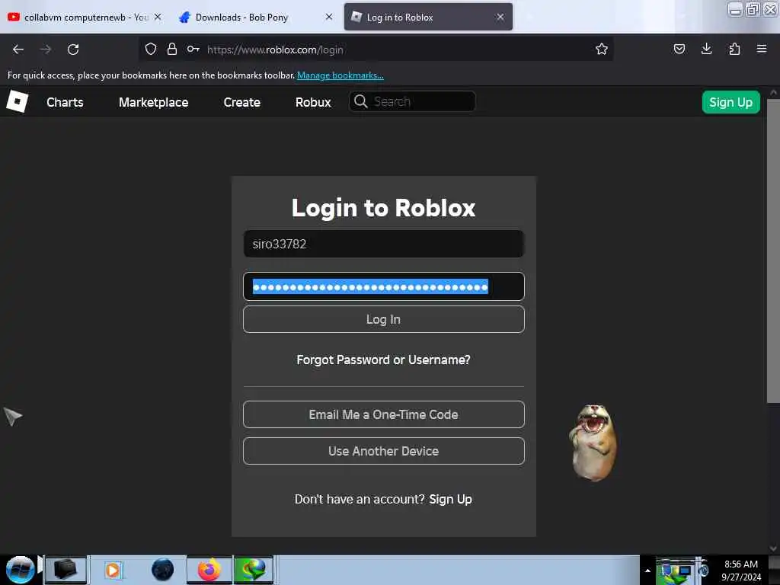Bookmark this page with the star icon
The image size is (780, 585).
tap(602, 50)
